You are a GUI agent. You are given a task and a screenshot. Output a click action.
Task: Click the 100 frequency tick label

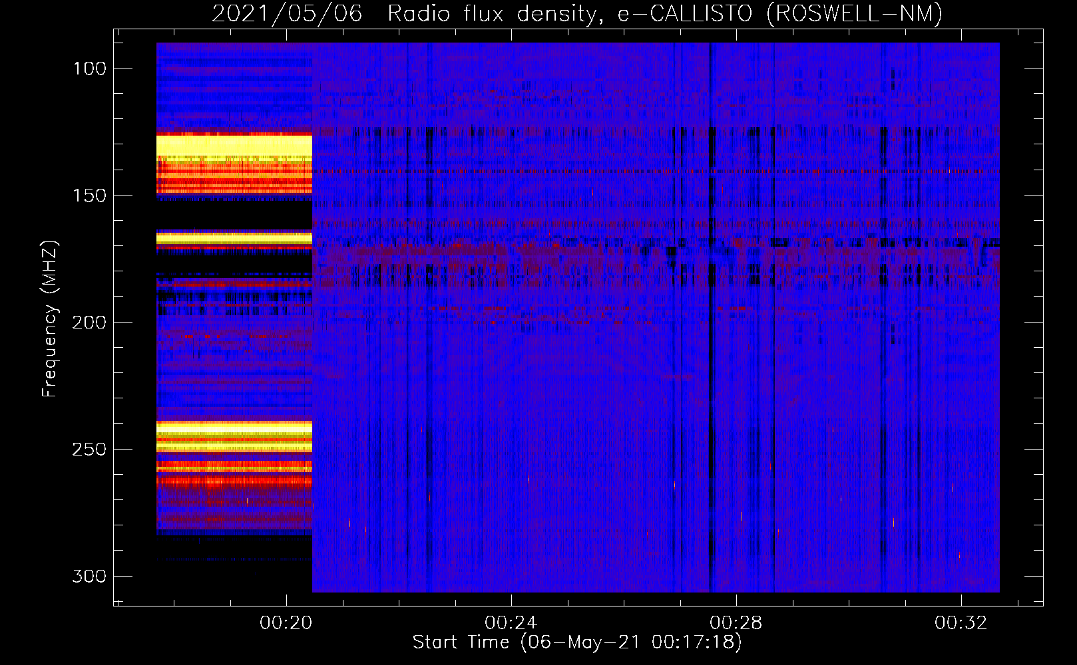click(x=90, y=68)
